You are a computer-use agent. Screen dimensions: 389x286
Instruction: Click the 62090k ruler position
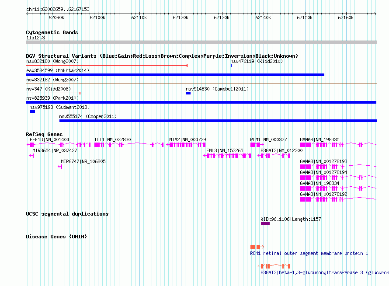[56, 17]
